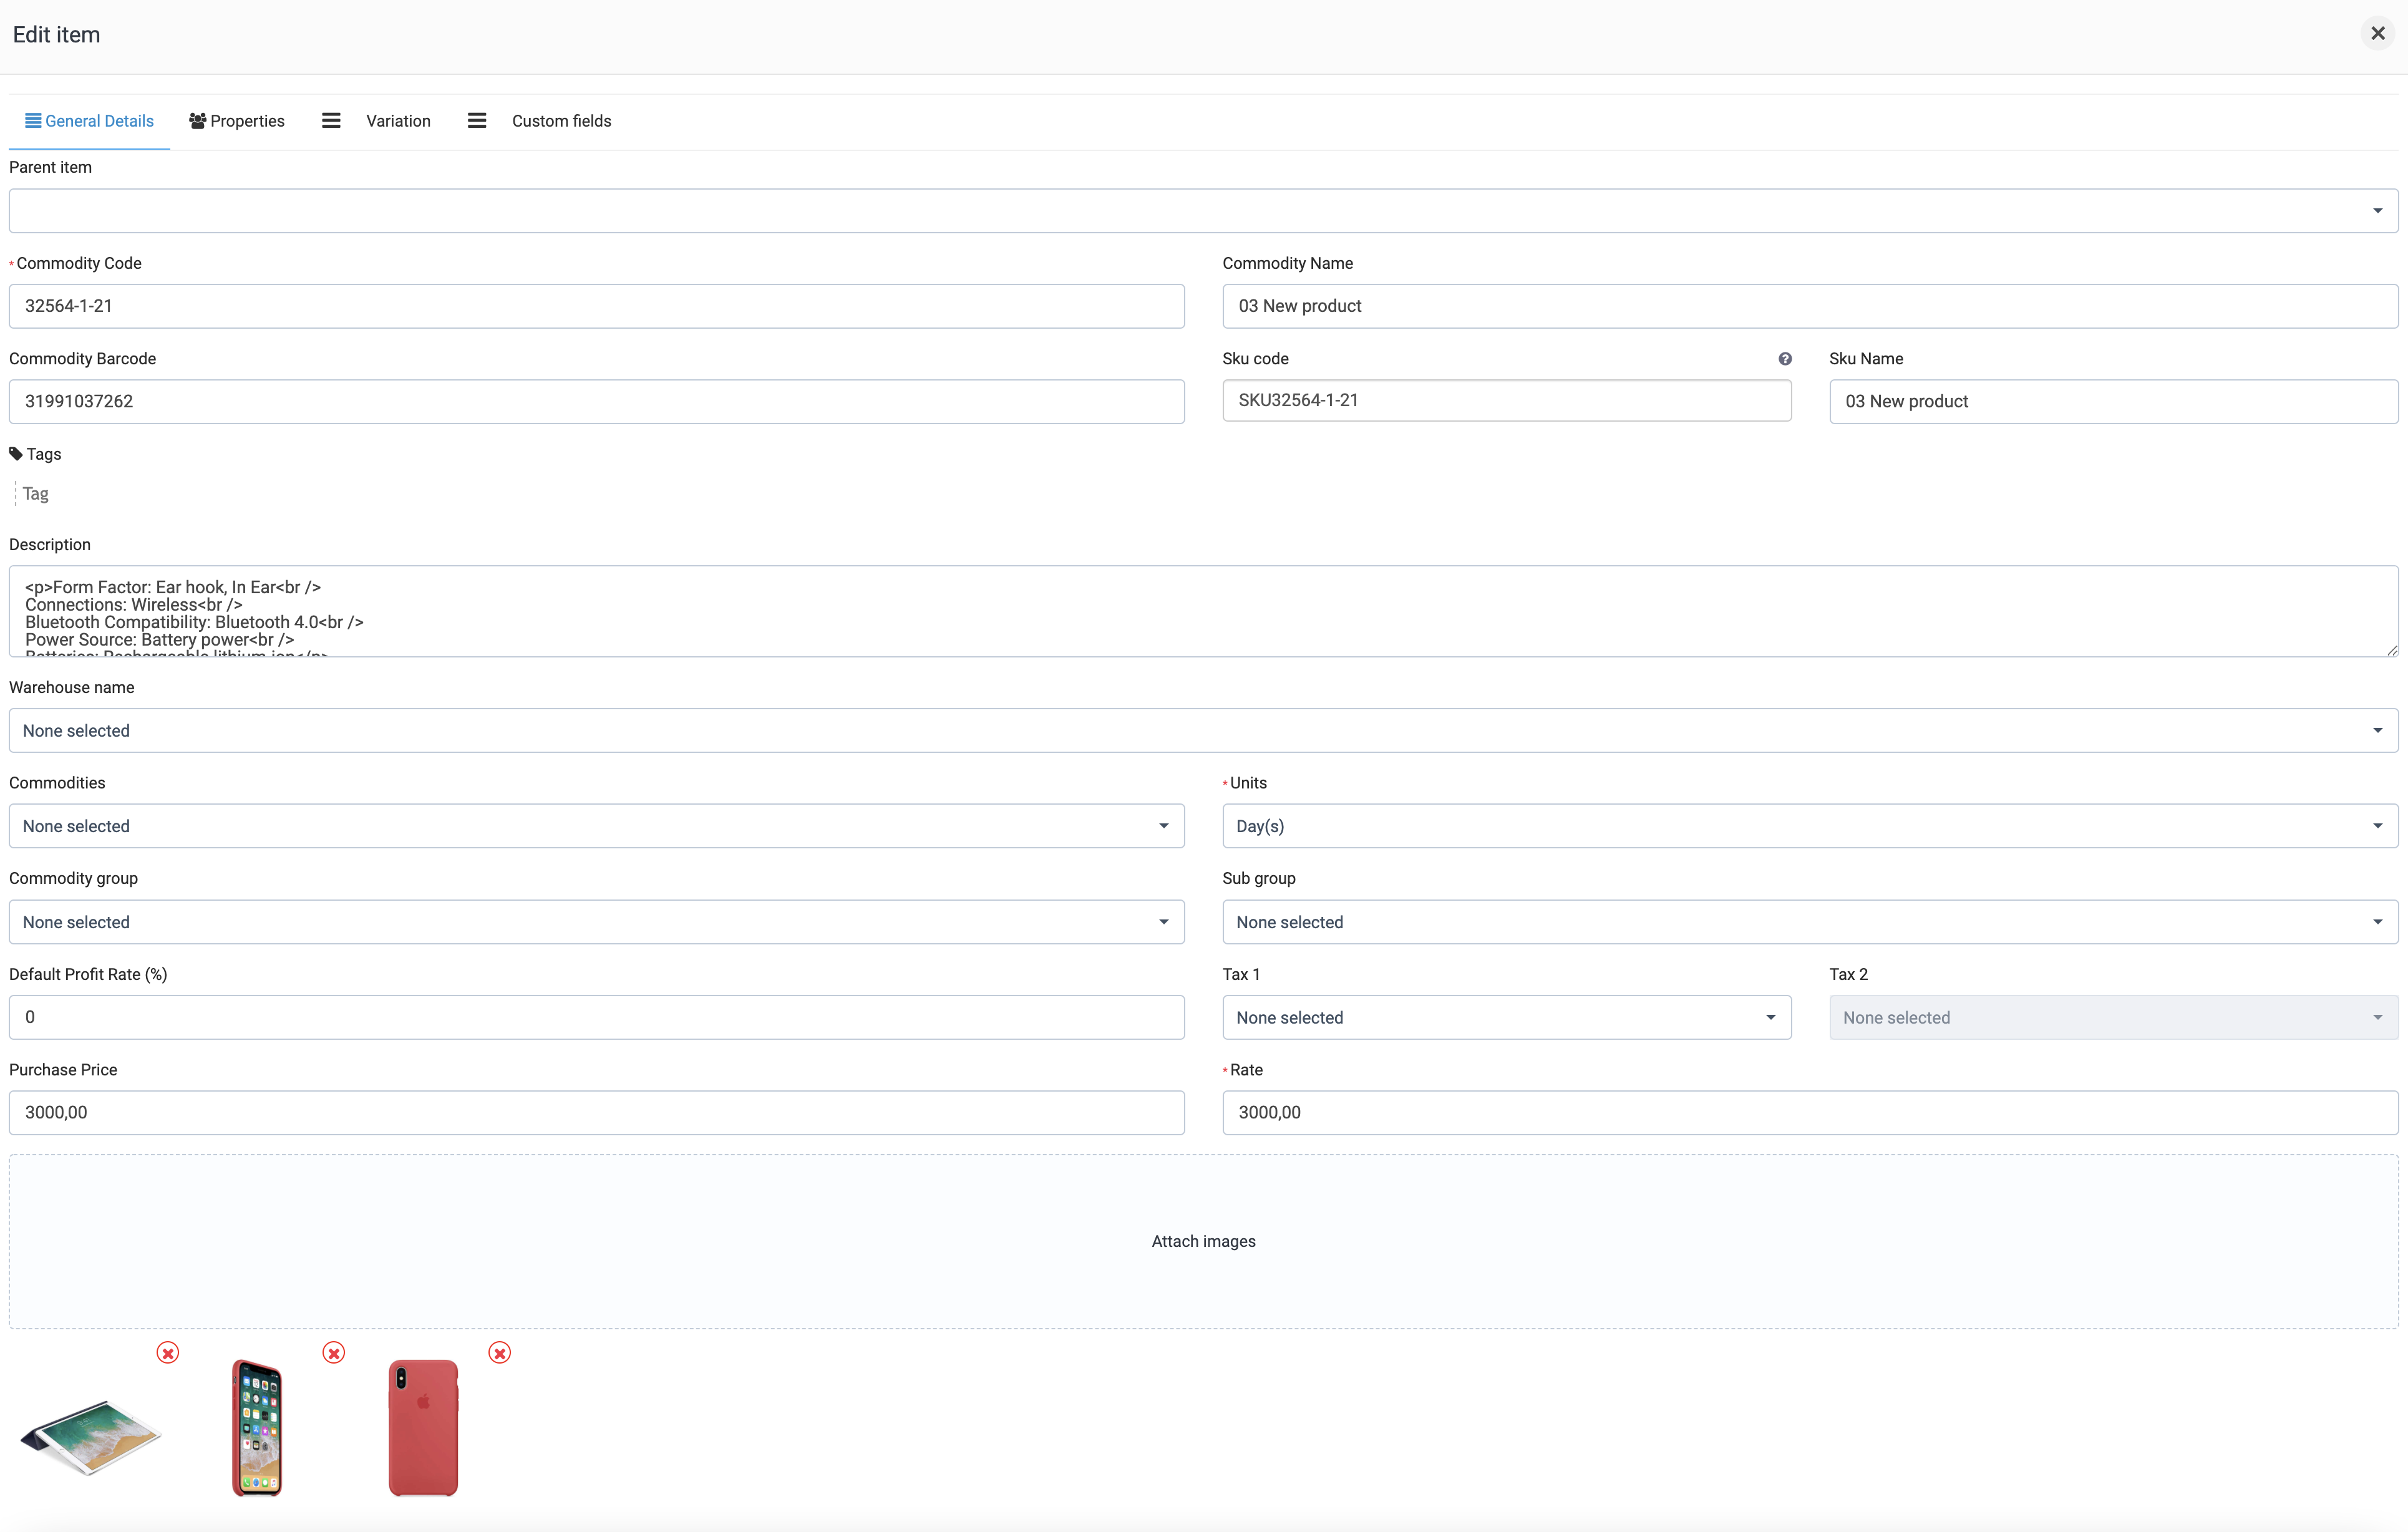Screen dimensions: 2408x1532
Task: Click the Tags label icon
Action: point(16,454)
